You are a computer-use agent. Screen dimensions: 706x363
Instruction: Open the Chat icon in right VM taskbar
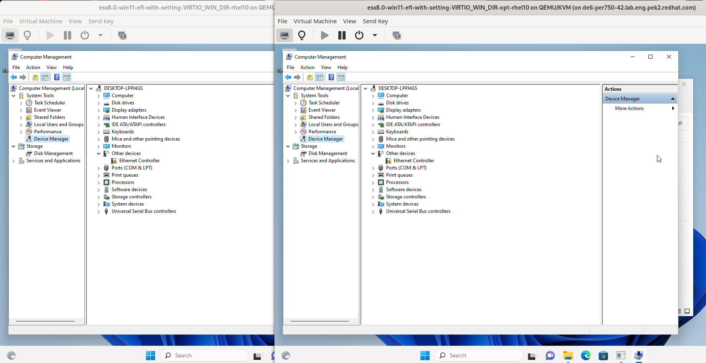pyautogui.click(x=550, y=355)
